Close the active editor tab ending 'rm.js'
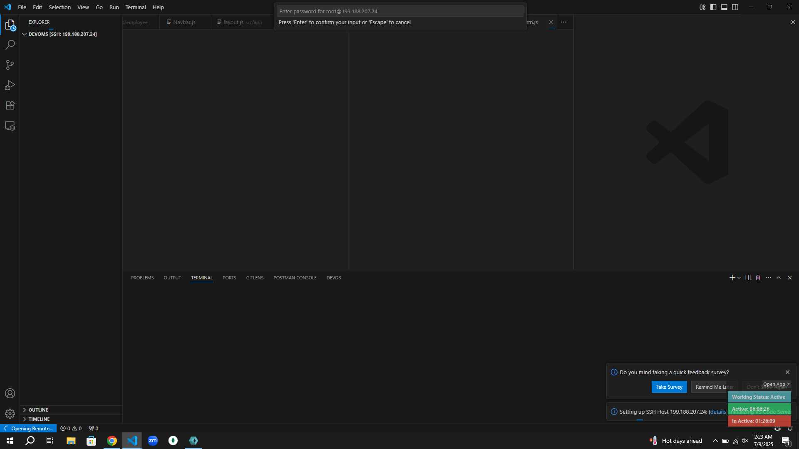This screenshot has width=799, height=449. pyautogui.click(x=551, y=22)
